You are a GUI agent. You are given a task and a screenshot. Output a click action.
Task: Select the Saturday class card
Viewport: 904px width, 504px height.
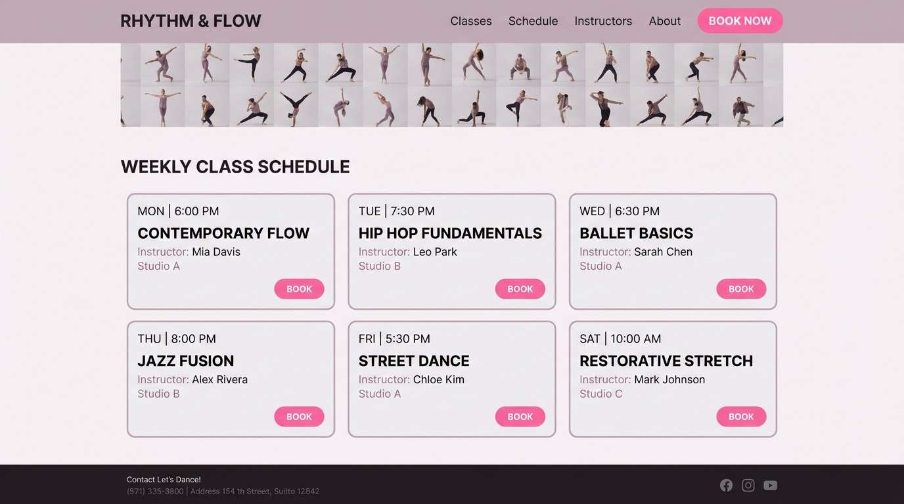(673, 378)
